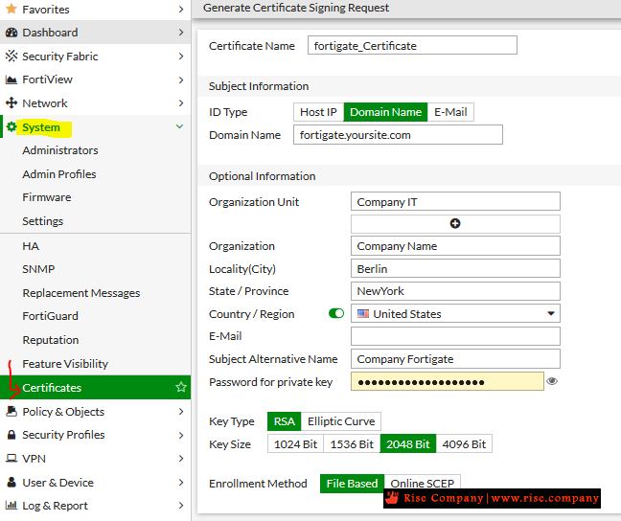621x521 pixels.
Task: Click the Domain Name input field
Action: 398,135
